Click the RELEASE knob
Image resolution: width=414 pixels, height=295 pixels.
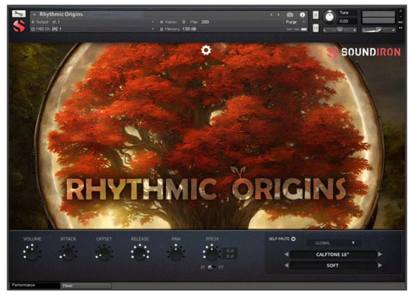point(140,253)
